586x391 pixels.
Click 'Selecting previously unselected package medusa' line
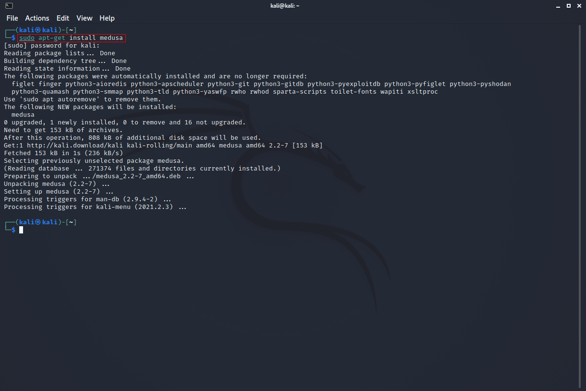click(94, 161)
